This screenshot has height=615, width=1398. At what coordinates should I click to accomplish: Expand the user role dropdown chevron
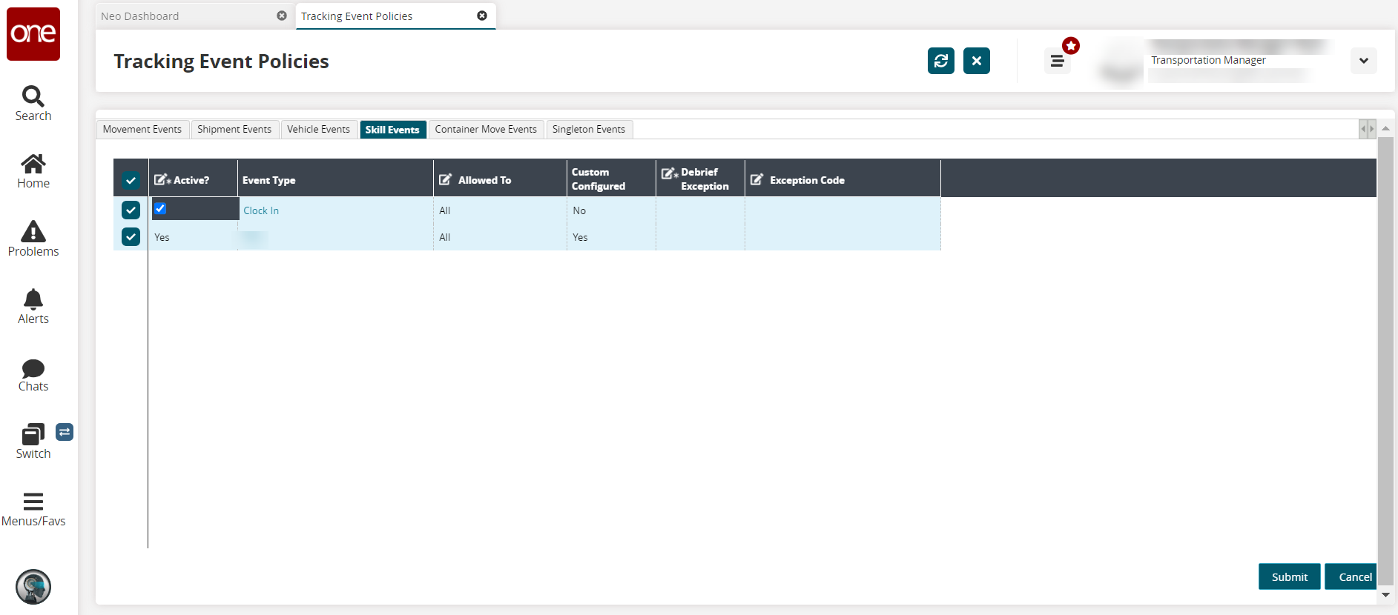pyautogui.click(x=1364, y=61)
